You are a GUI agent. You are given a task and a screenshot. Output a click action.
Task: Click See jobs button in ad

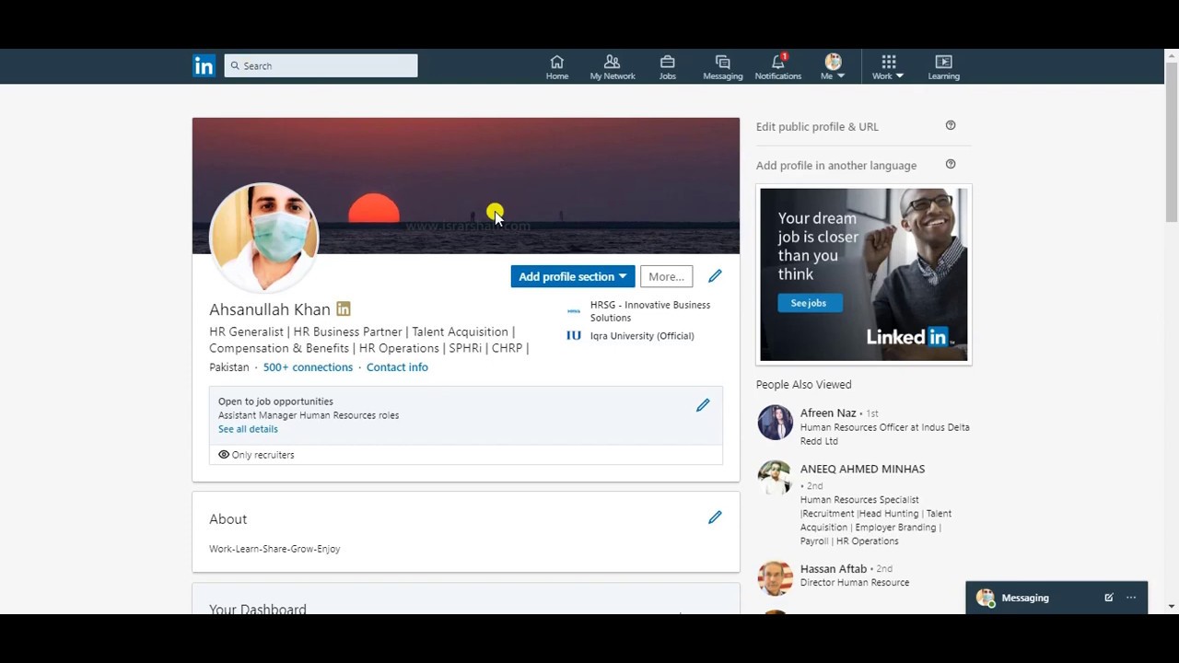[809, 303]
